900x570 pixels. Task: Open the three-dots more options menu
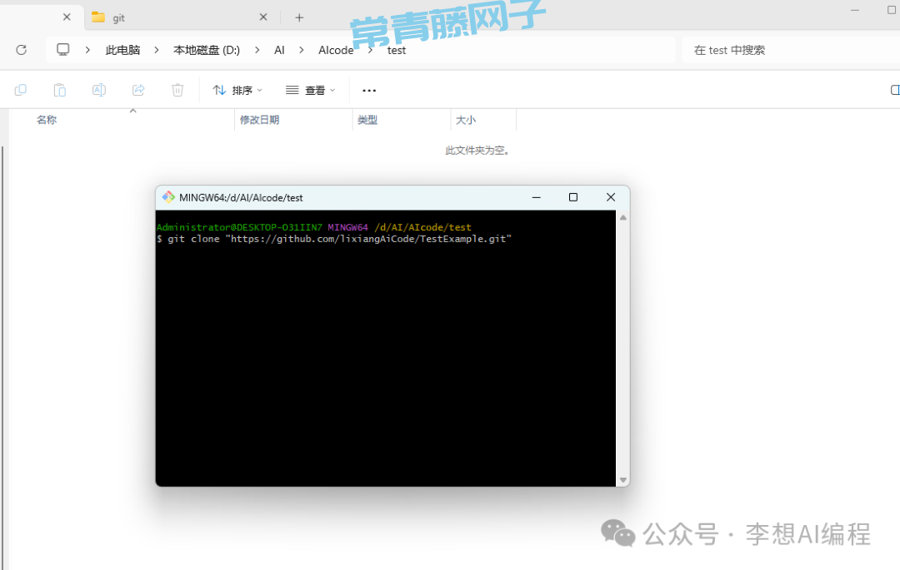[369, 90]
